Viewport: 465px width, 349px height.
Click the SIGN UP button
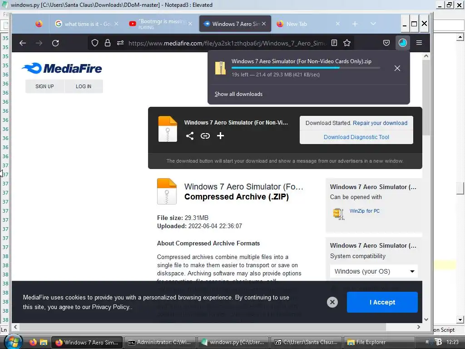click(x=45, y=86)
